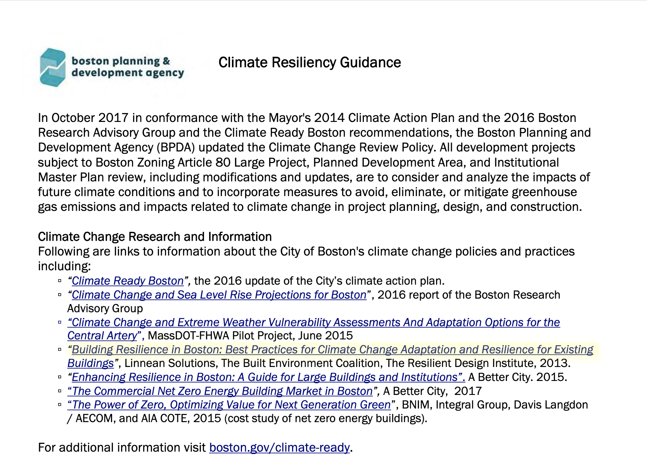647x466 pixels.
Task: Open the highlighted "Building Resilience in Boston" link
Action: point(330,349)
